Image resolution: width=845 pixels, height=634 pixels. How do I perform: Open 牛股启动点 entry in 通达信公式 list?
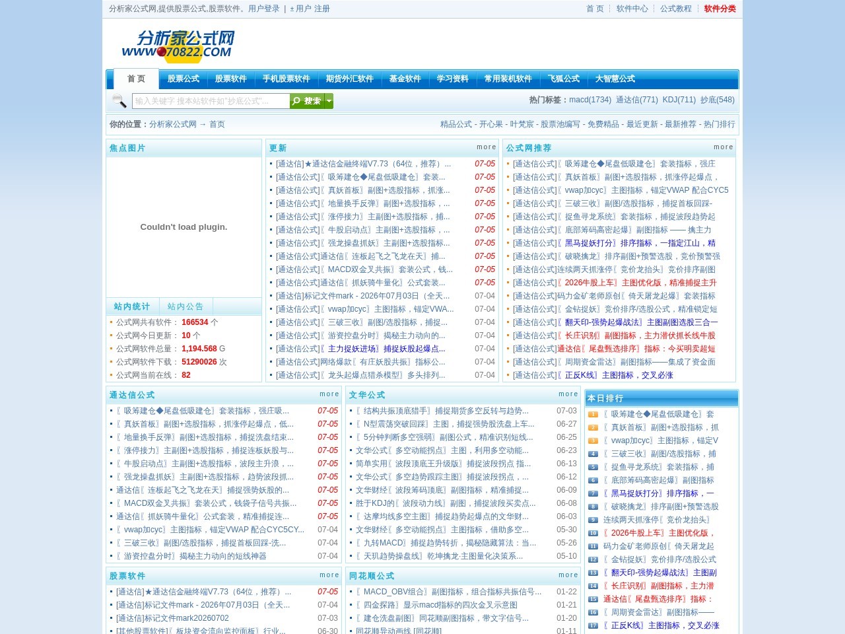click(205, 464)
